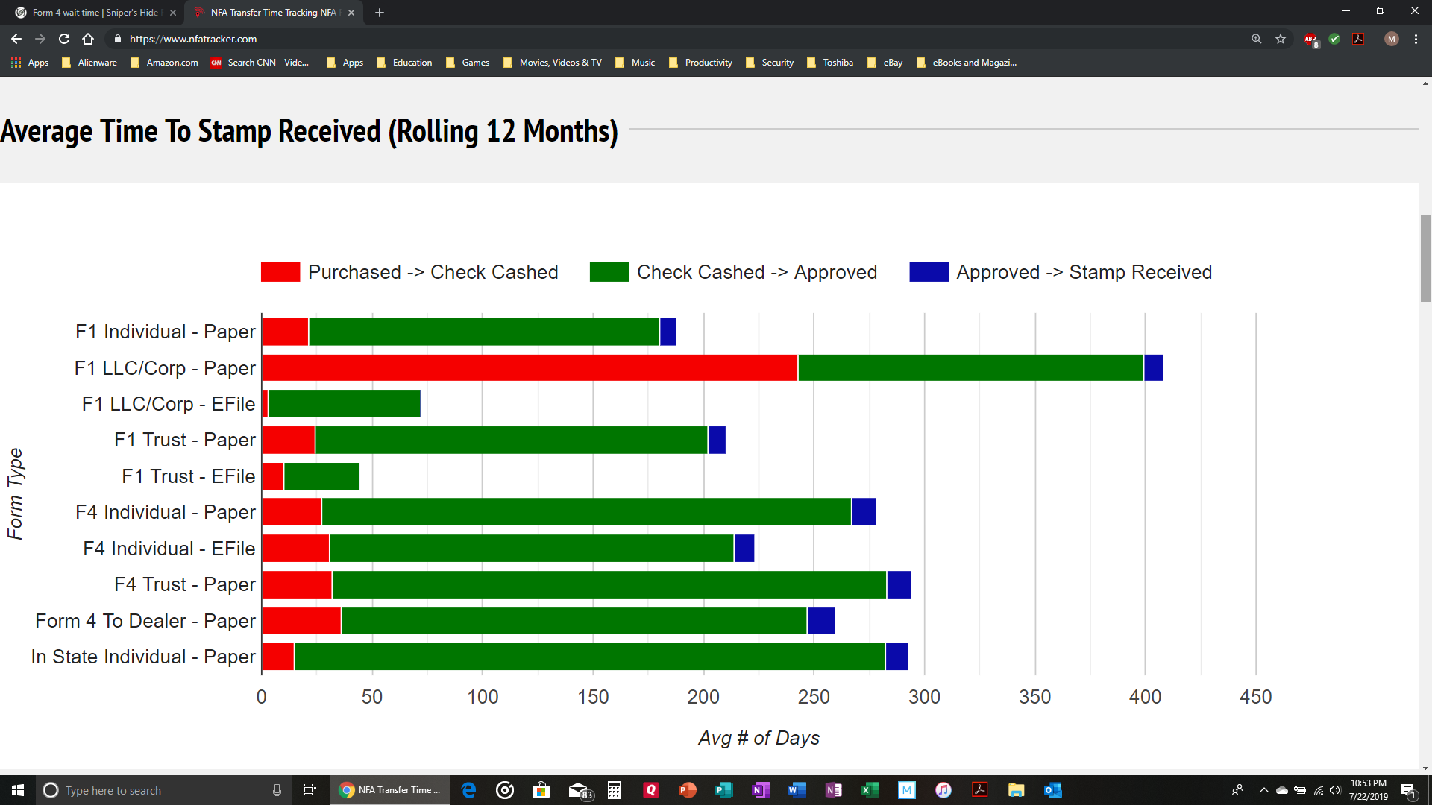Screen dimensions: 1432x805
Task: Bookmark this page with the star icon
Action: point(1281,39)
